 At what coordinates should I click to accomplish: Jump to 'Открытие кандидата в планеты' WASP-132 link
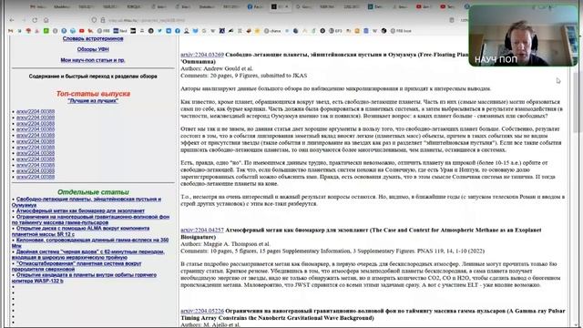[84, 278]
